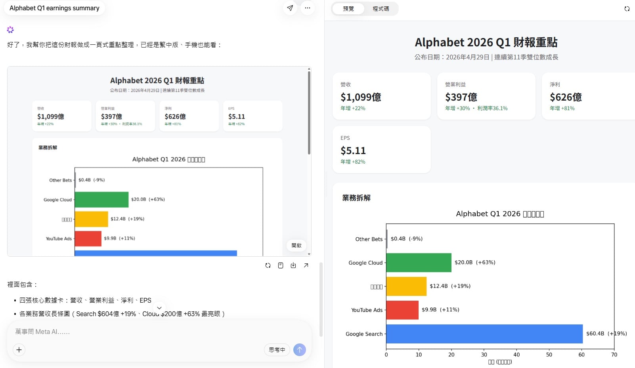Click the 業務拆解 heading in preview
The height and width of the screenshot is (368, 635).
tap(356, 198)
